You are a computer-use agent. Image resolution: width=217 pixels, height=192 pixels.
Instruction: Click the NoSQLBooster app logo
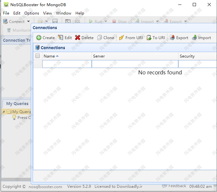point(6,5)
